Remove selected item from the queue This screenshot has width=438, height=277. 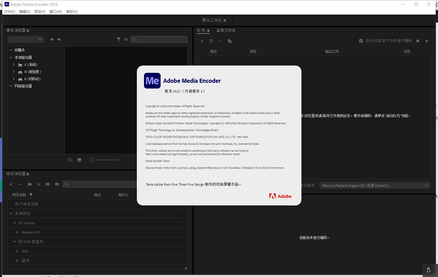[220, 41]
